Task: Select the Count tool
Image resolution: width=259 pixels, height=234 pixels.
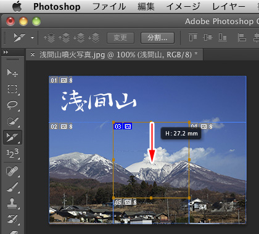Action: pyautogui.click(x=12, y=153)
